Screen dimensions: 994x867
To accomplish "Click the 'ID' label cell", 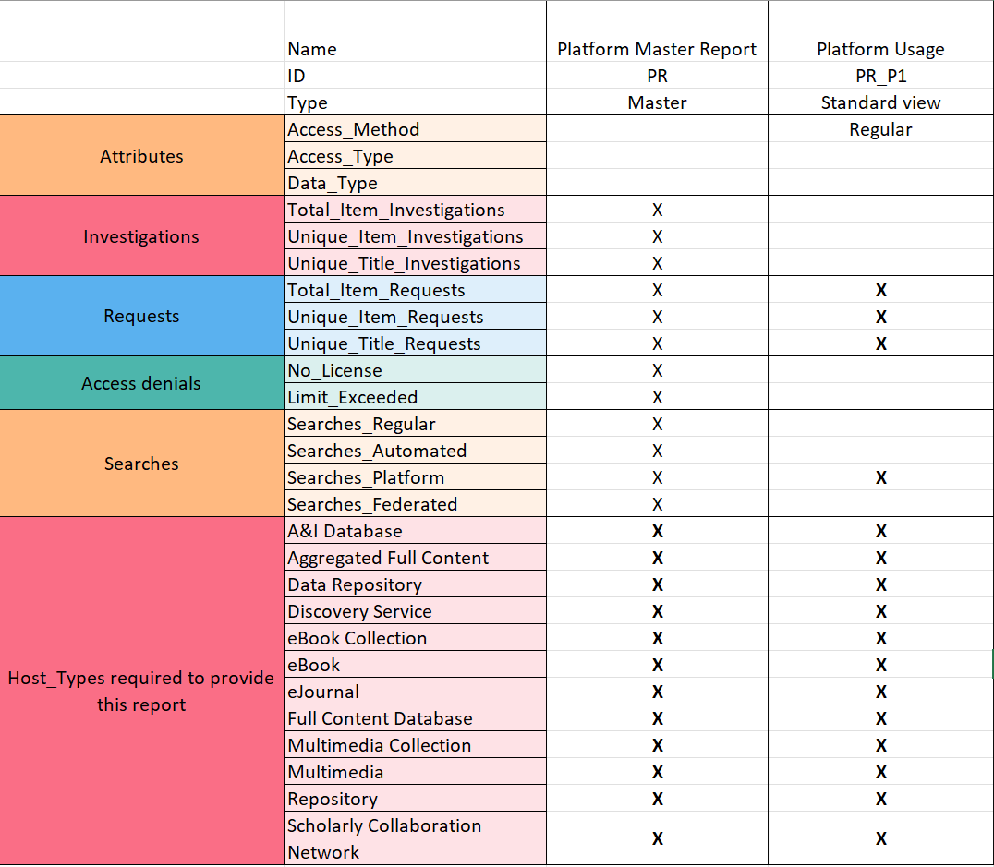I will pyautogui.click(x=415, y=76).
